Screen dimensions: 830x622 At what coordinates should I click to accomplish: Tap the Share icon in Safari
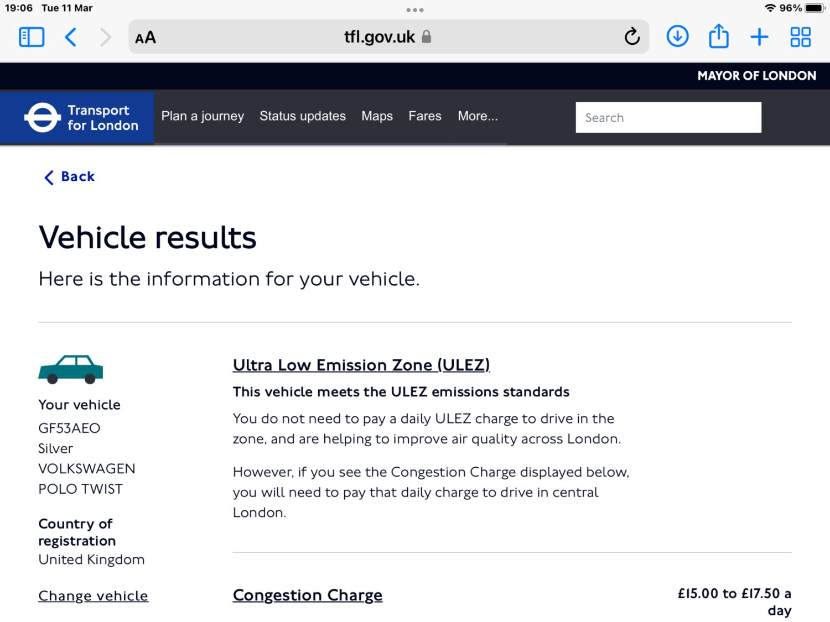pyautogui.click(x=719, y=36)
